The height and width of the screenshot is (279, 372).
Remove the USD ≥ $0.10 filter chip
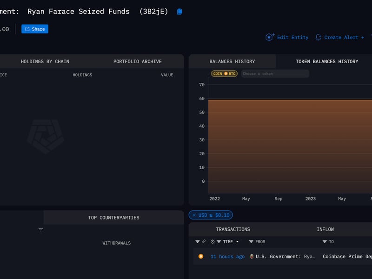tap(194, 215)
